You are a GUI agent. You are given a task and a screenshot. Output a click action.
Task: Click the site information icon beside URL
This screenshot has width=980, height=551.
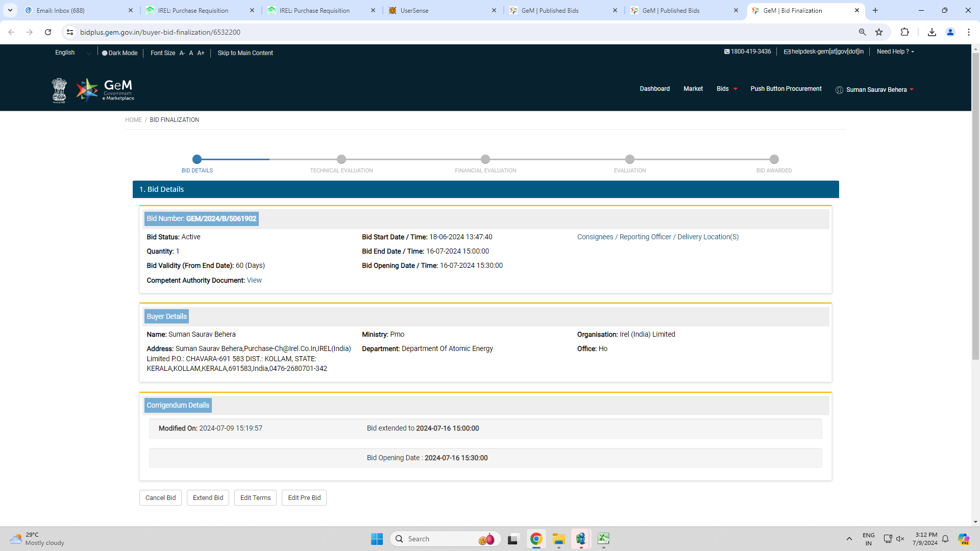click(70, 32)
